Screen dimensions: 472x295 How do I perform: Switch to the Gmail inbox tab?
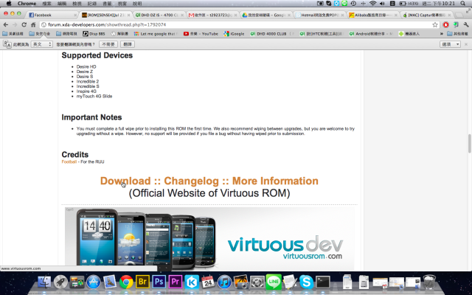click(212, 15)
